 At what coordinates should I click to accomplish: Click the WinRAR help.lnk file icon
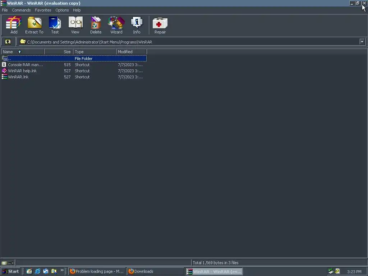click(4, 70)
